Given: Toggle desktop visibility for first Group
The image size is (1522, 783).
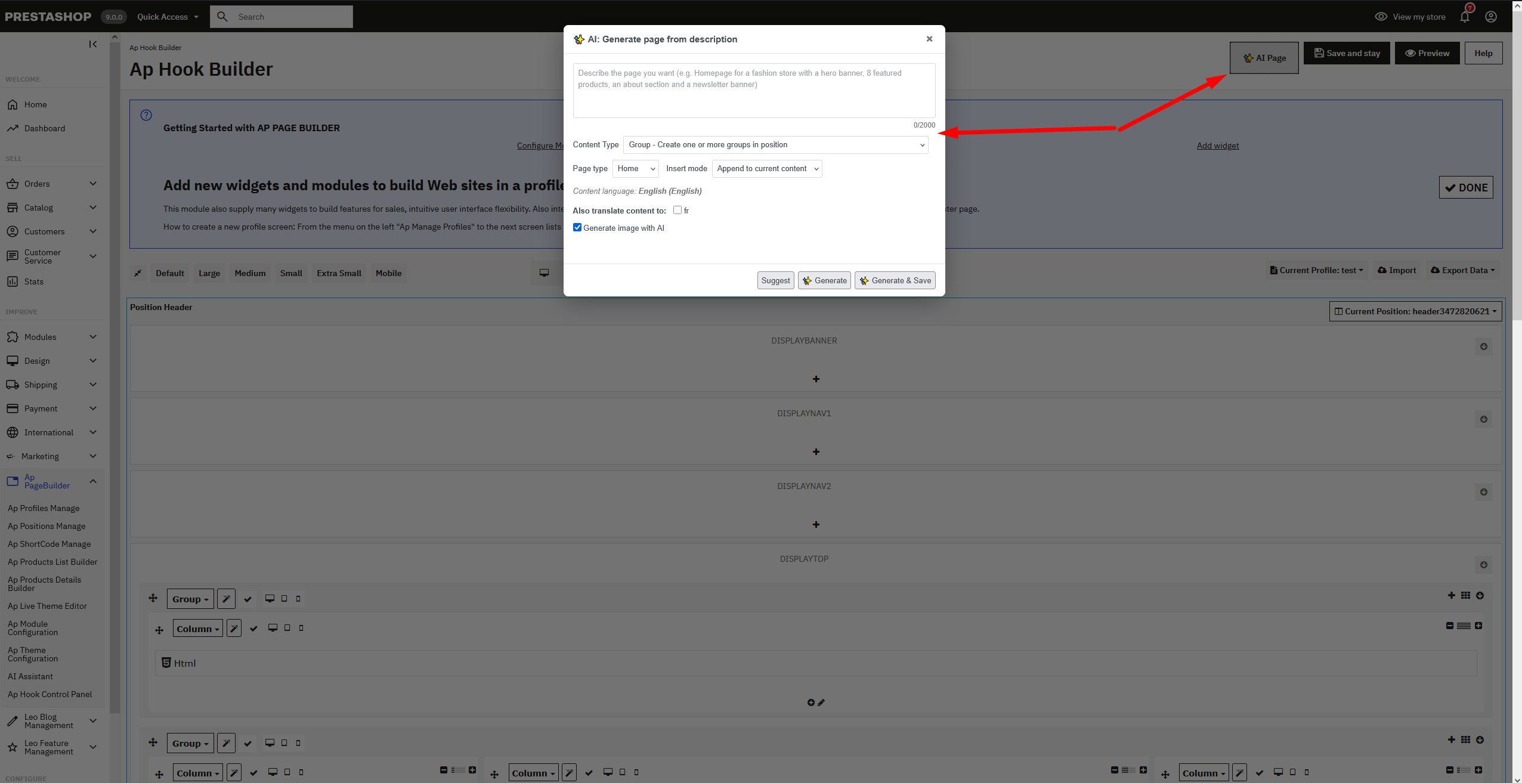Looking at the screenshot, I should (x=270, y=598).
